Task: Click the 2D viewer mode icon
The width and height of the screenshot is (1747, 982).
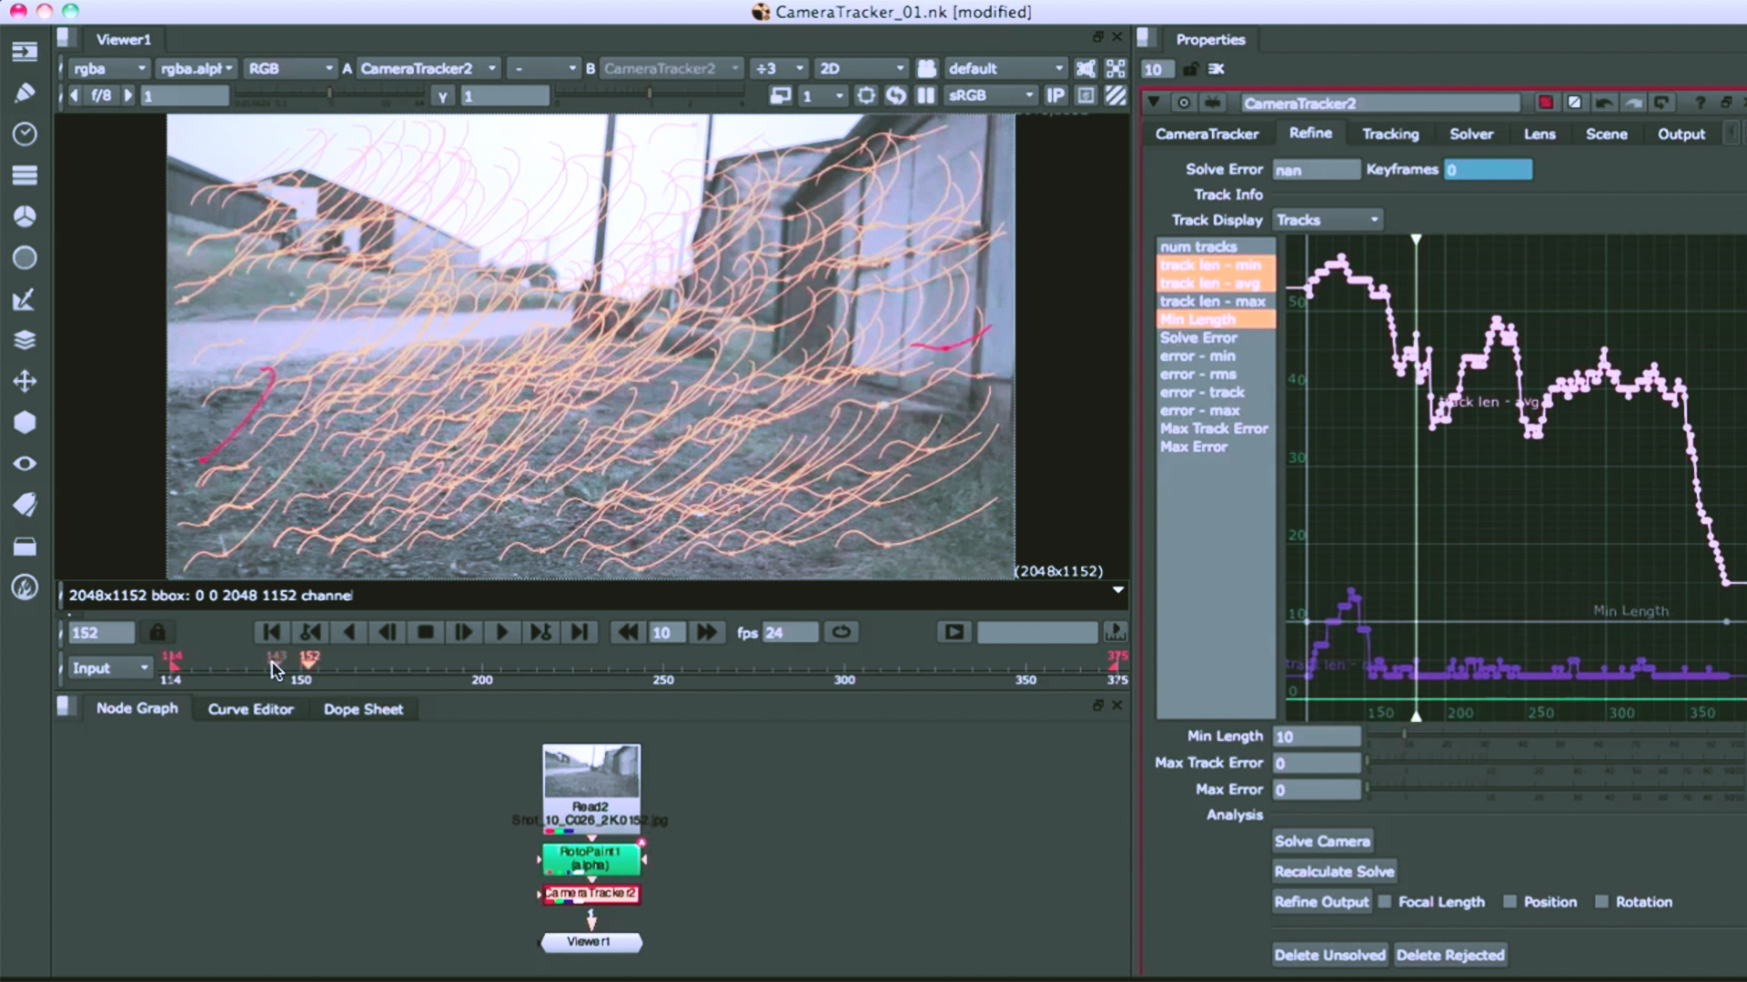Action: 852,68
